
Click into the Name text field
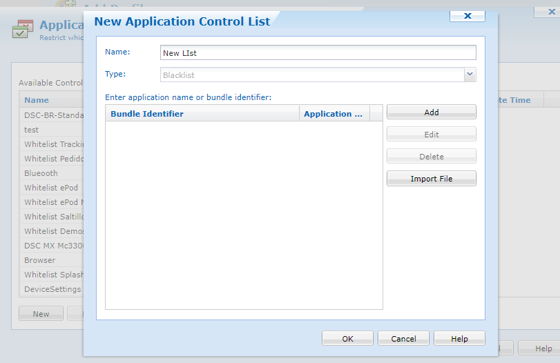(x=318, y=52)
